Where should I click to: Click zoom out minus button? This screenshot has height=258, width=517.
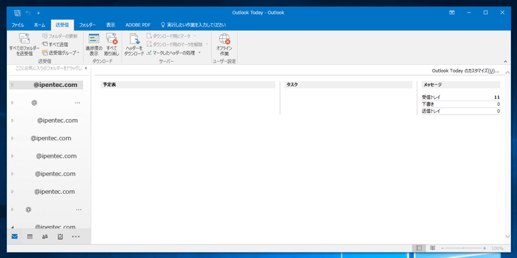(x=443, y=248)
